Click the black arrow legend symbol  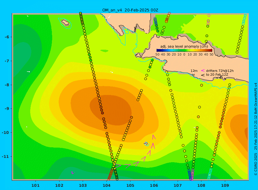203,75
